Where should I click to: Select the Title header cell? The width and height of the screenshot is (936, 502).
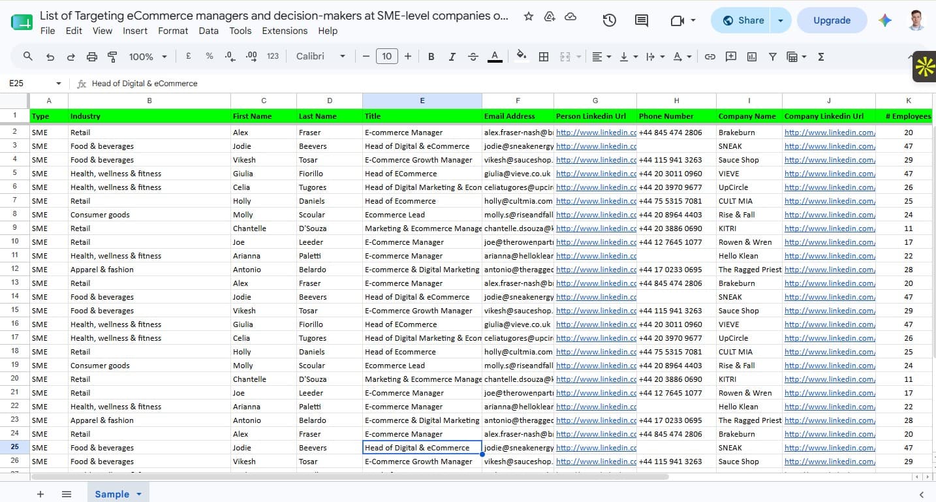(422, 116)
